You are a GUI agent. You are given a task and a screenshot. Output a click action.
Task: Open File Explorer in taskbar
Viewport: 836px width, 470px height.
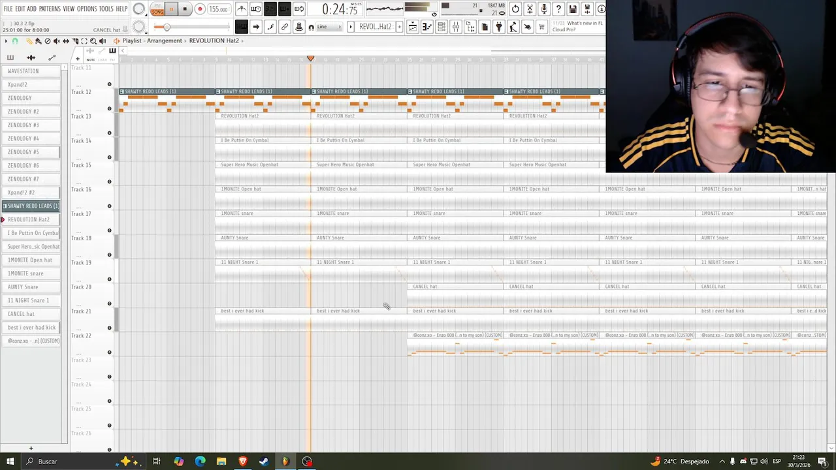coord(221,462)
